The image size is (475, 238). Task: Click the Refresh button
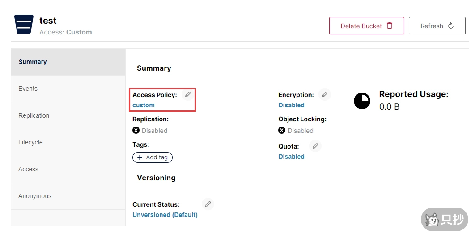[437, 26]
